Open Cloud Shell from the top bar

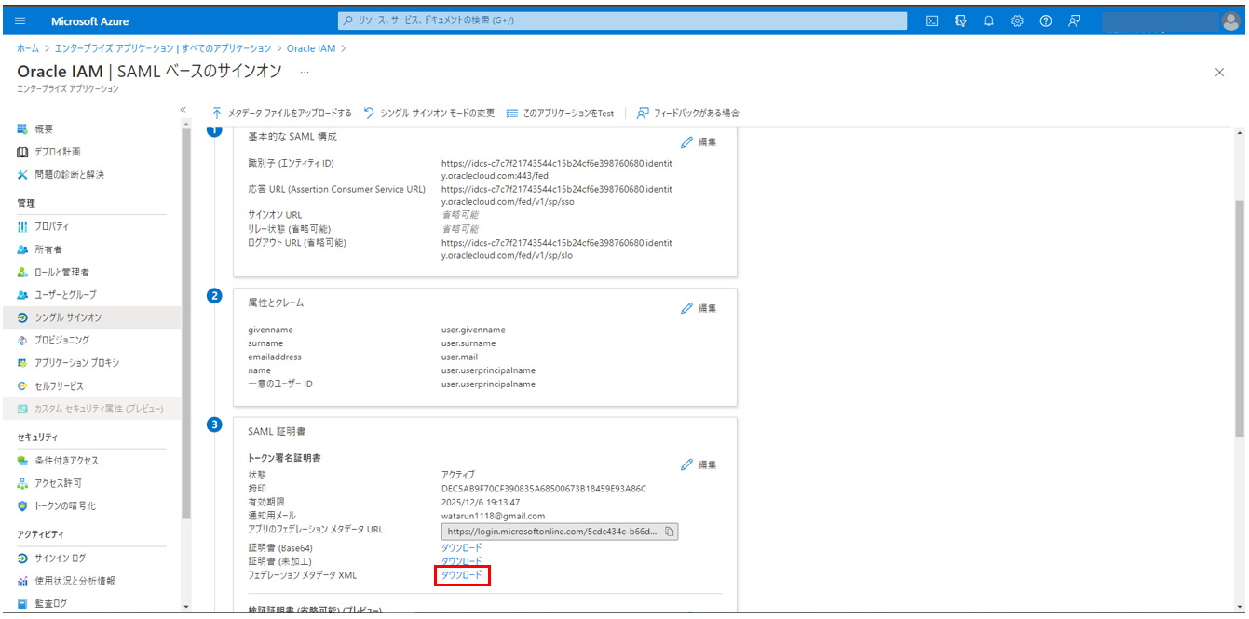931,20
